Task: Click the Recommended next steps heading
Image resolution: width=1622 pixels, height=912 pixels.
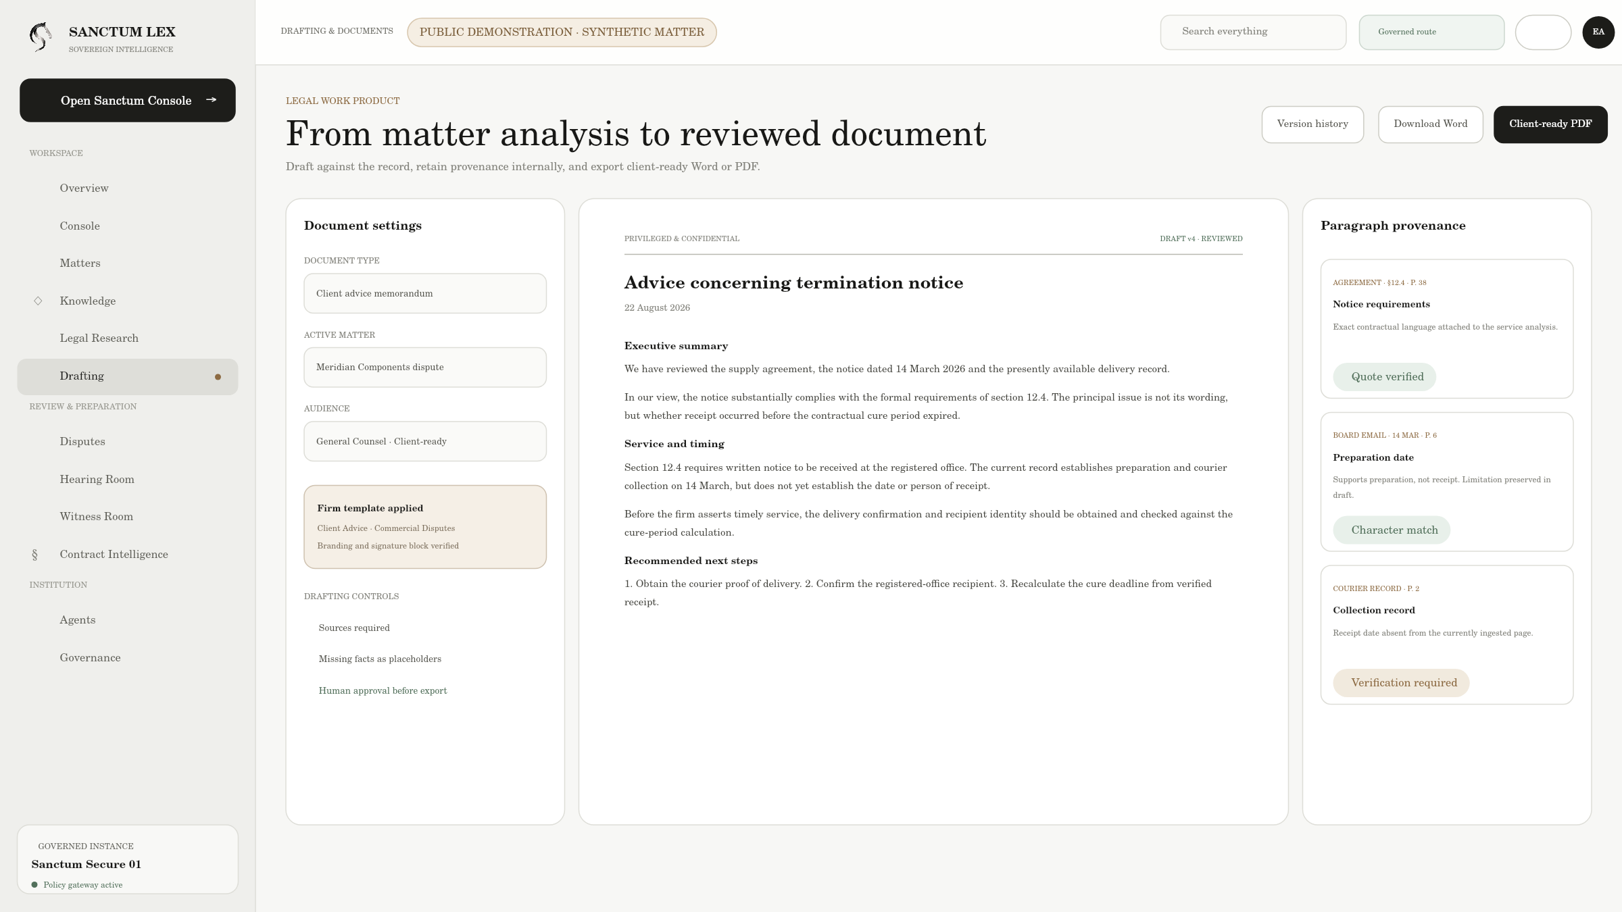Action: 691,561
